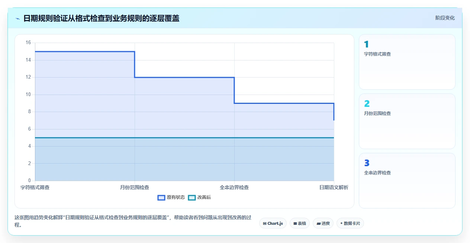
Task: Click the y-axis value 16
Action: pos(28,43)
